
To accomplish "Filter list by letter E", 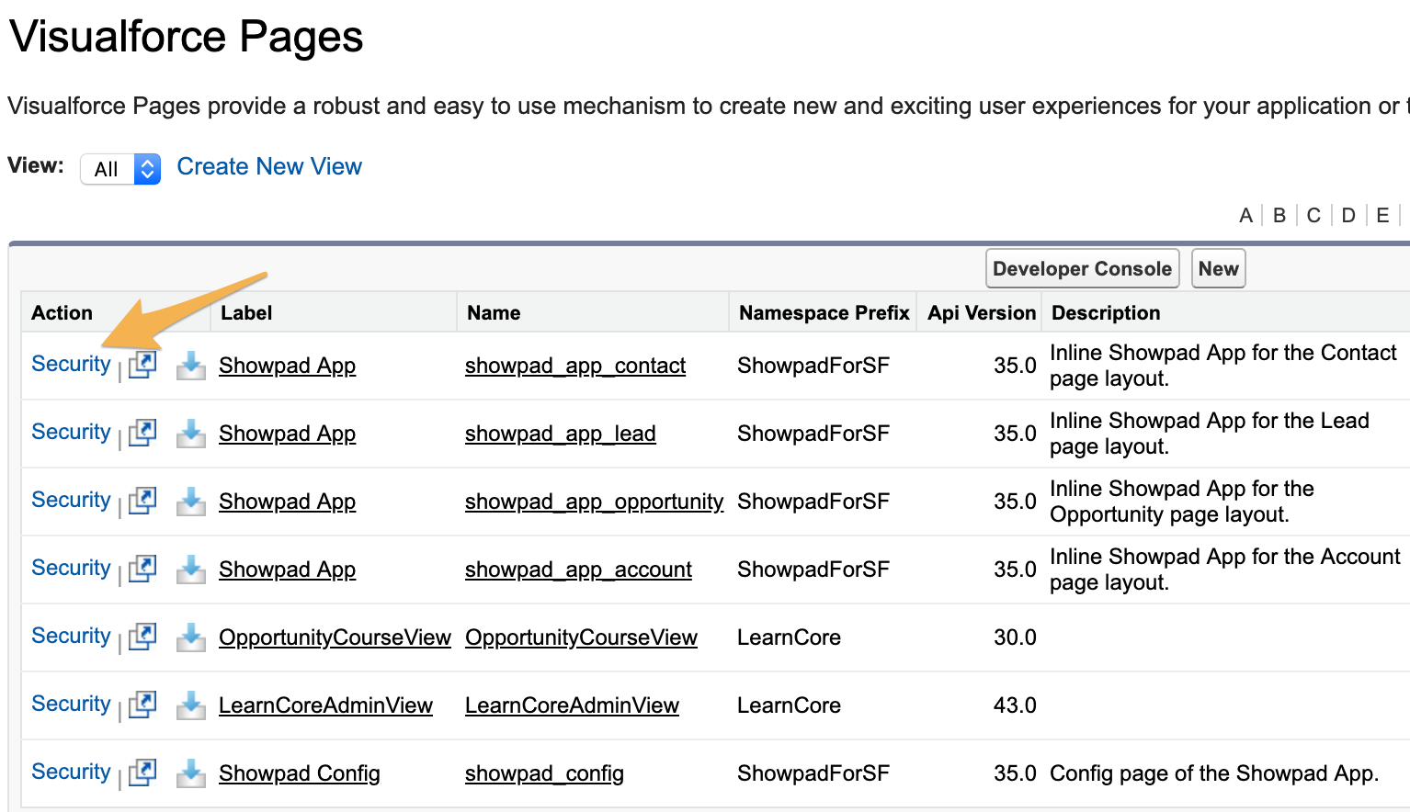I will click(x=1382, y=215).
